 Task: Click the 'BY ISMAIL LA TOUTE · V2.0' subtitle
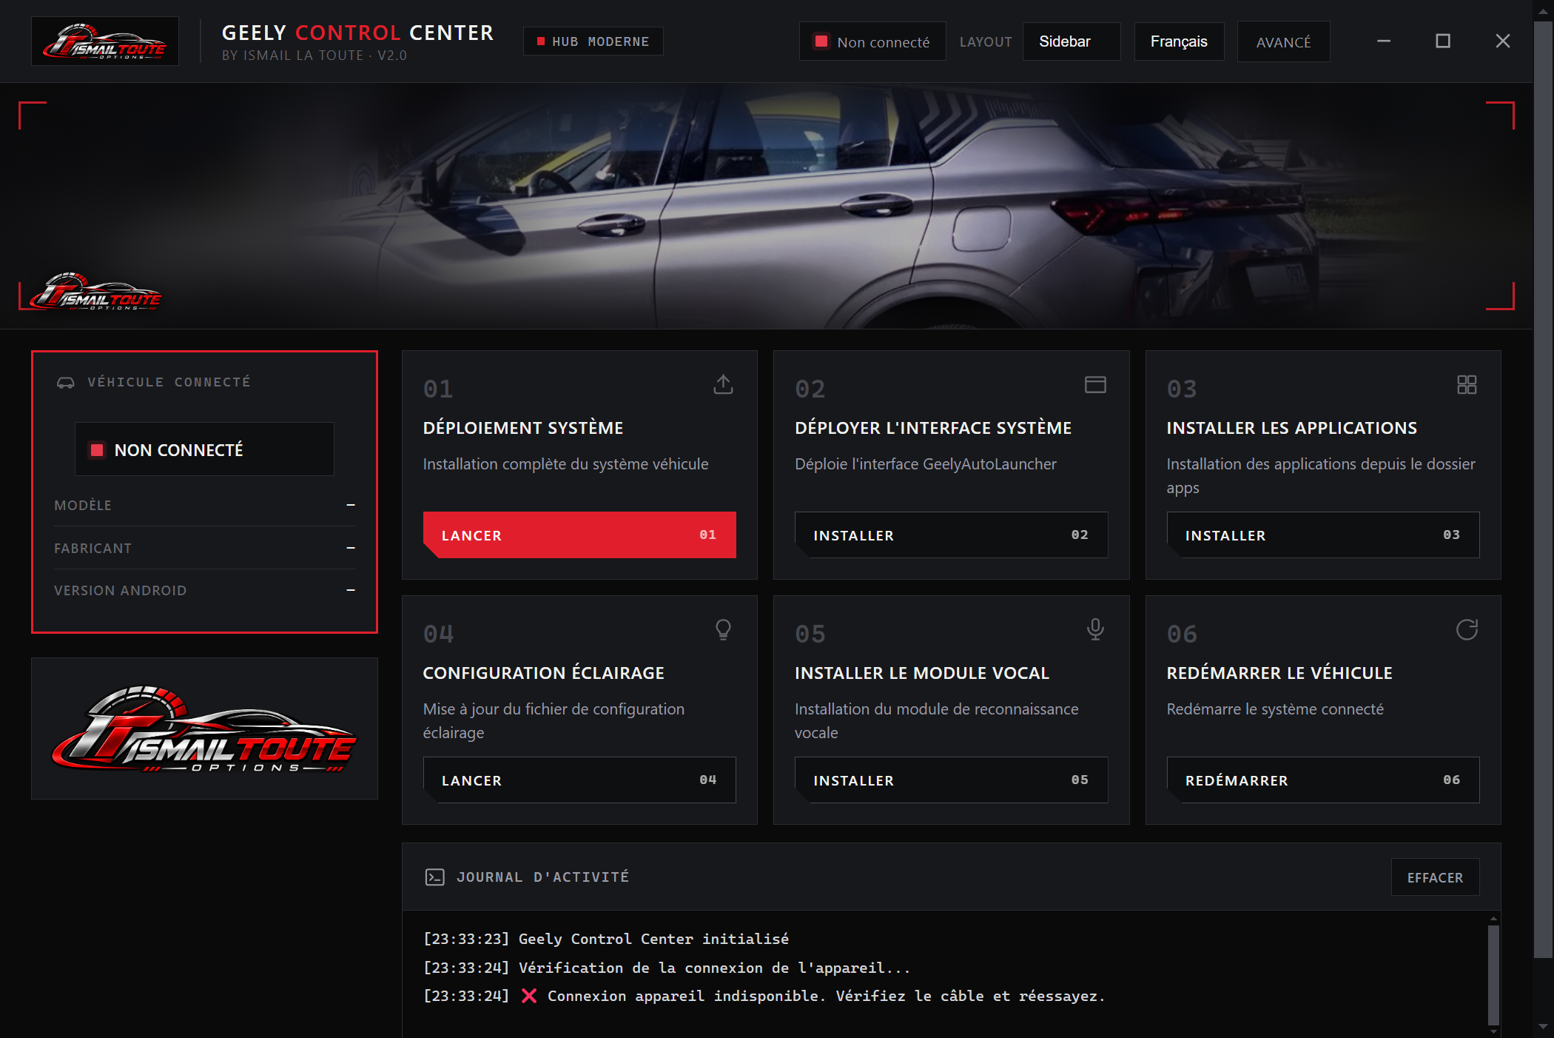click(314, 56)
